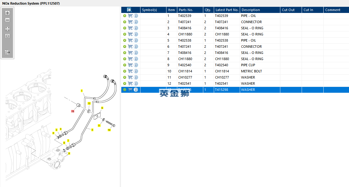Add item 2 CONNECTOR to cart
The image size is (349, 187).
(x=131, y=22)
